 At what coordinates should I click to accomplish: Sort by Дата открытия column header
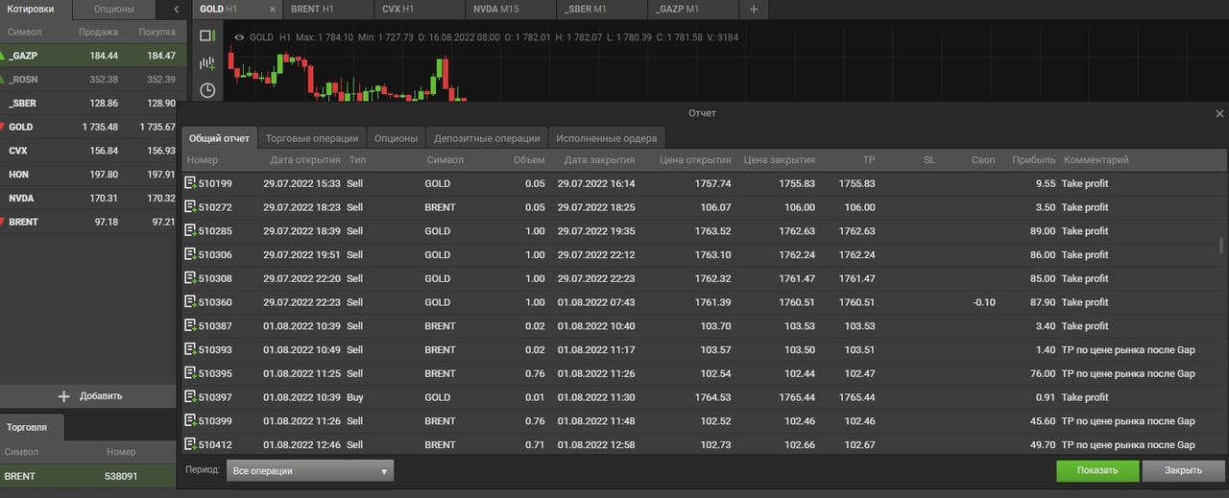coord(305,160)
